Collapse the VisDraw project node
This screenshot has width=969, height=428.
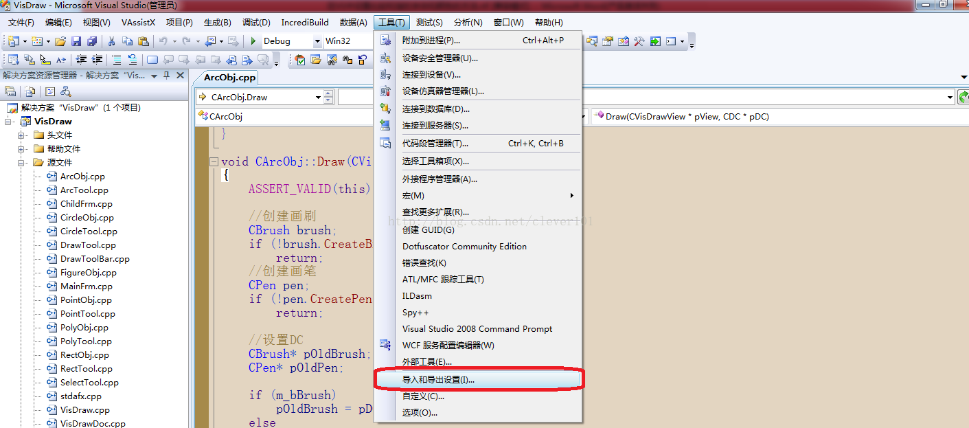[x=9, y=121]
